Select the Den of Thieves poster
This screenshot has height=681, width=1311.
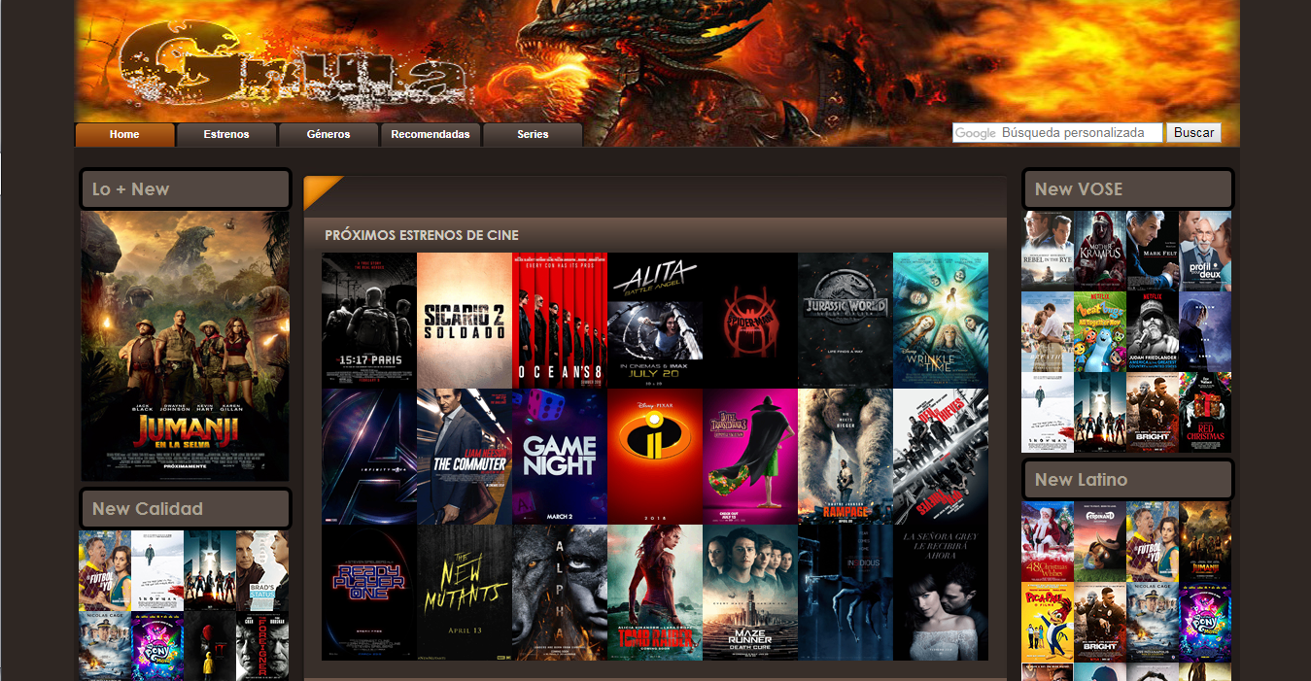point(941,457)
